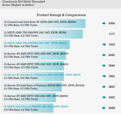This screenshot has width=121, height=114.
Task: Open comment bubble beside score 3288
Action: pyautogui.click(x=104, y=108)
